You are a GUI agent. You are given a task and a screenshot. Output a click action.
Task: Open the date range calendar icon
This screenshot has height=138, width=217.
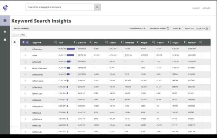tap(207, 28)
